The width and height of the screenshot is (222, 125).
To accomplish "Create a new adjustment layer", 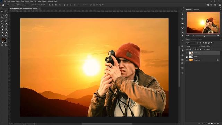I will pos(209,124).
